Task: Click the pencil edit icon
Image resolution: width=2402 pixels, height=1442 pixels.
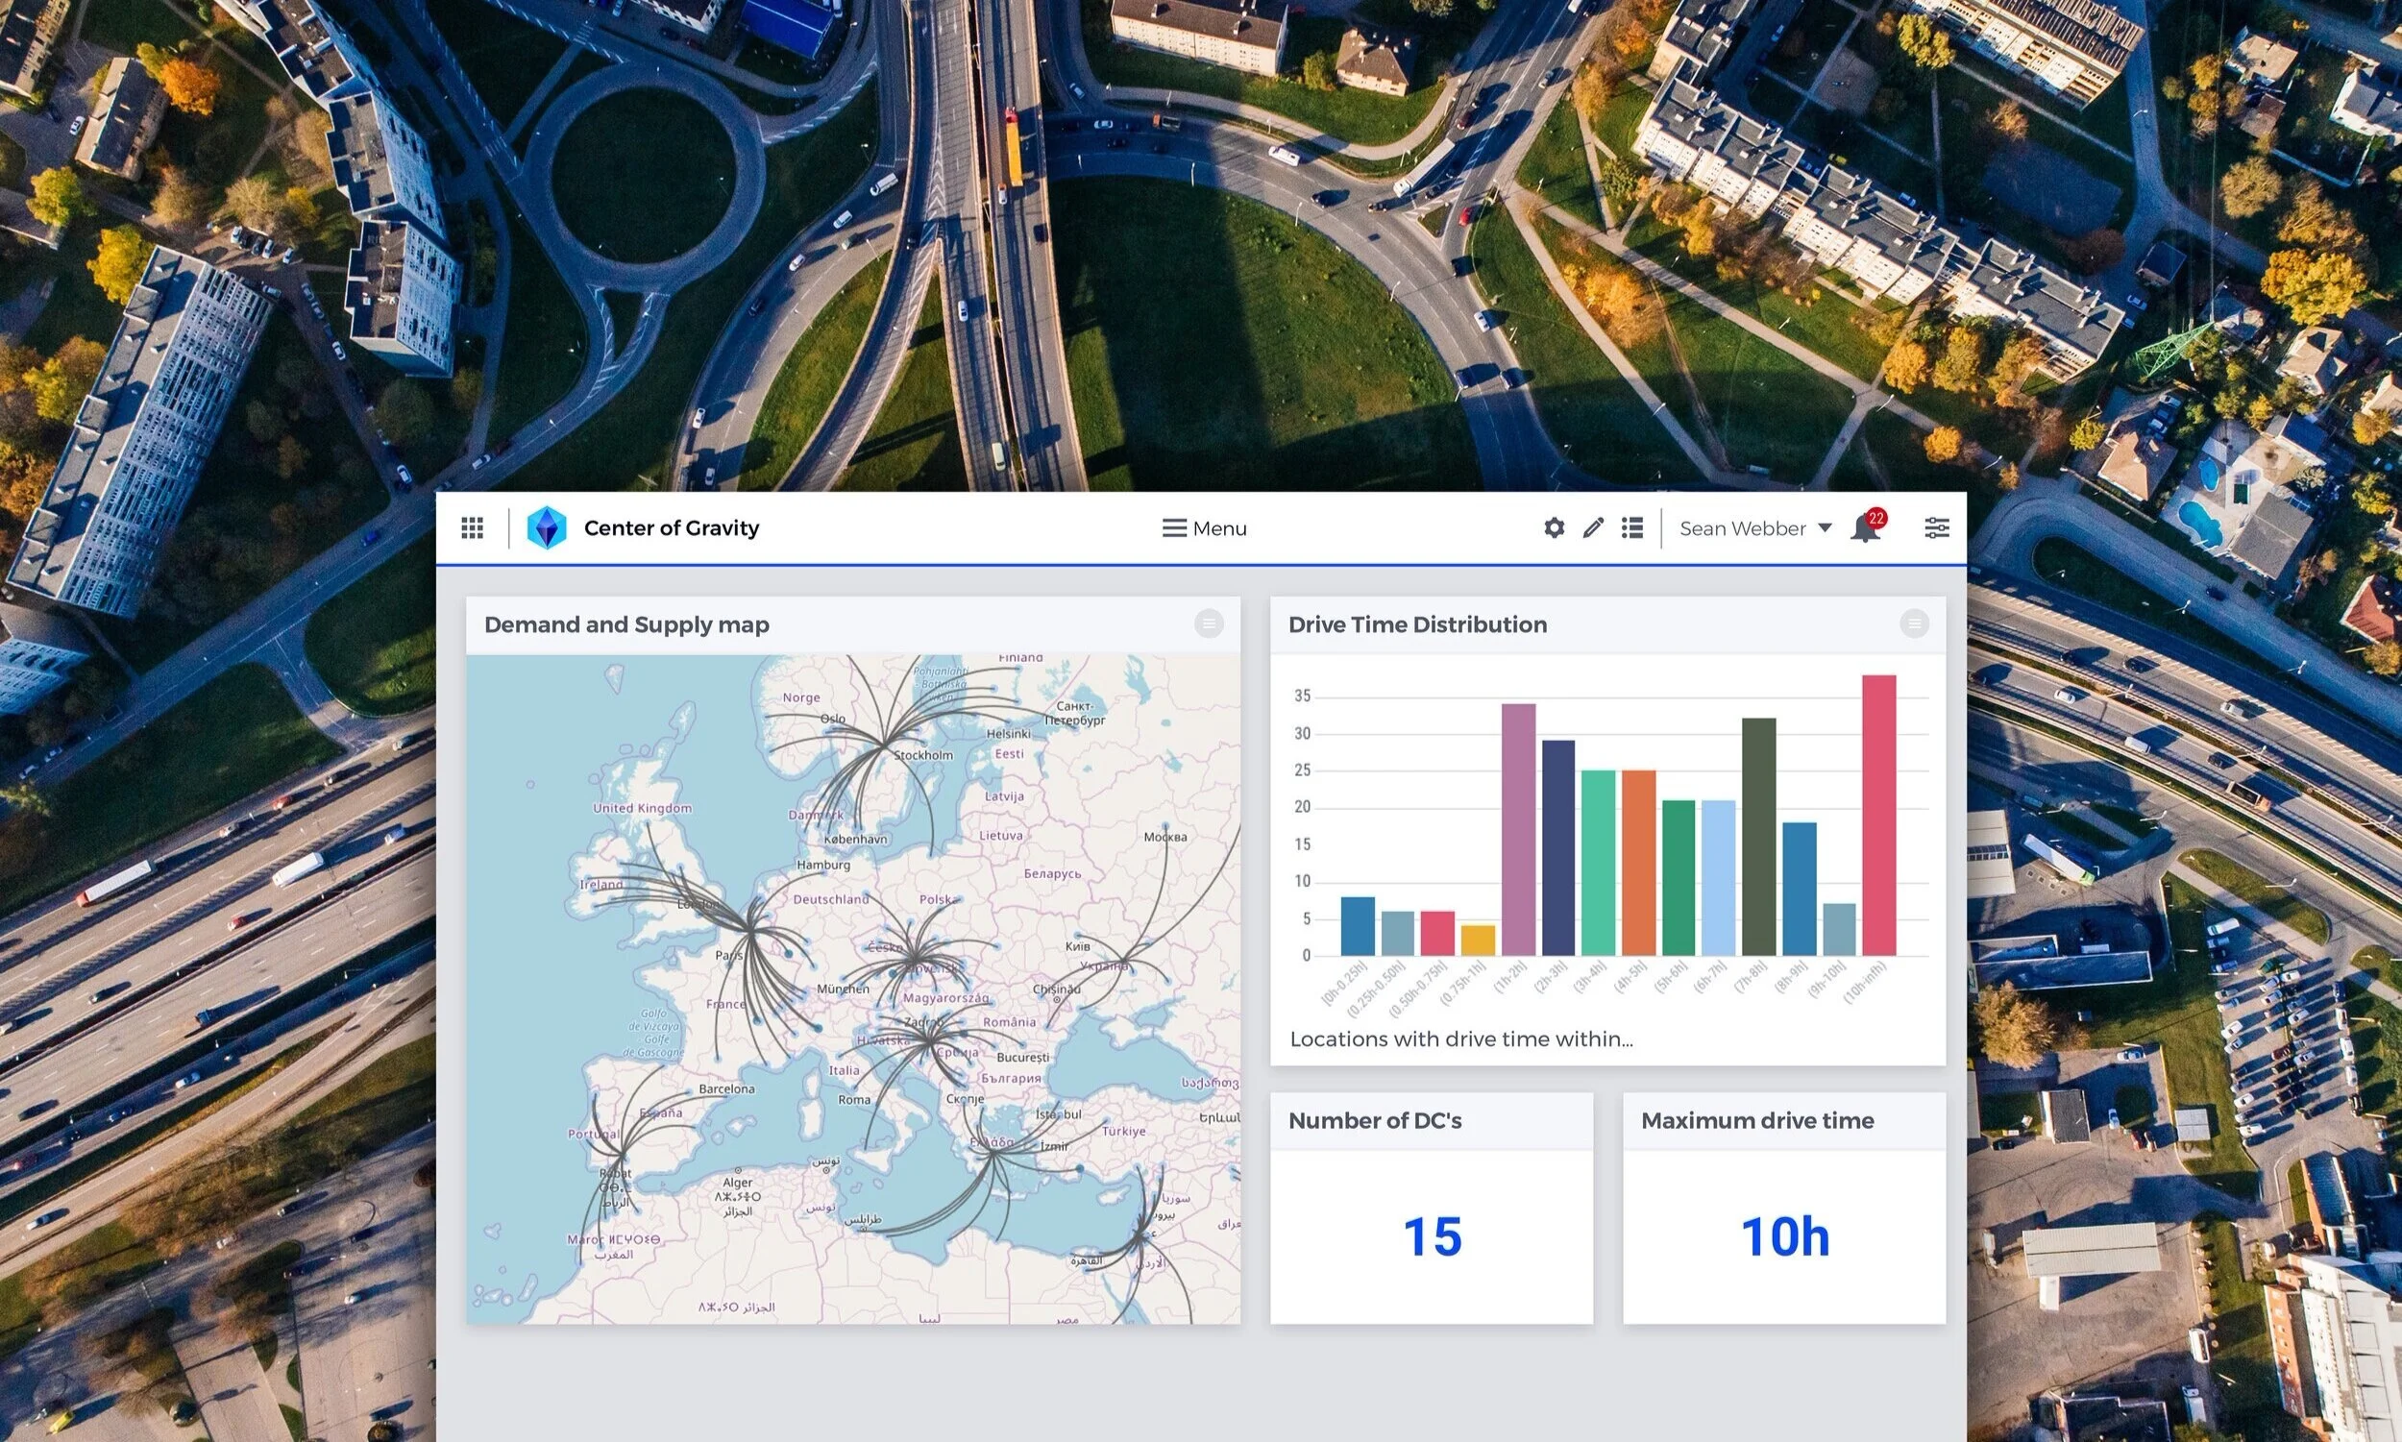Action: click(1593, 527)
